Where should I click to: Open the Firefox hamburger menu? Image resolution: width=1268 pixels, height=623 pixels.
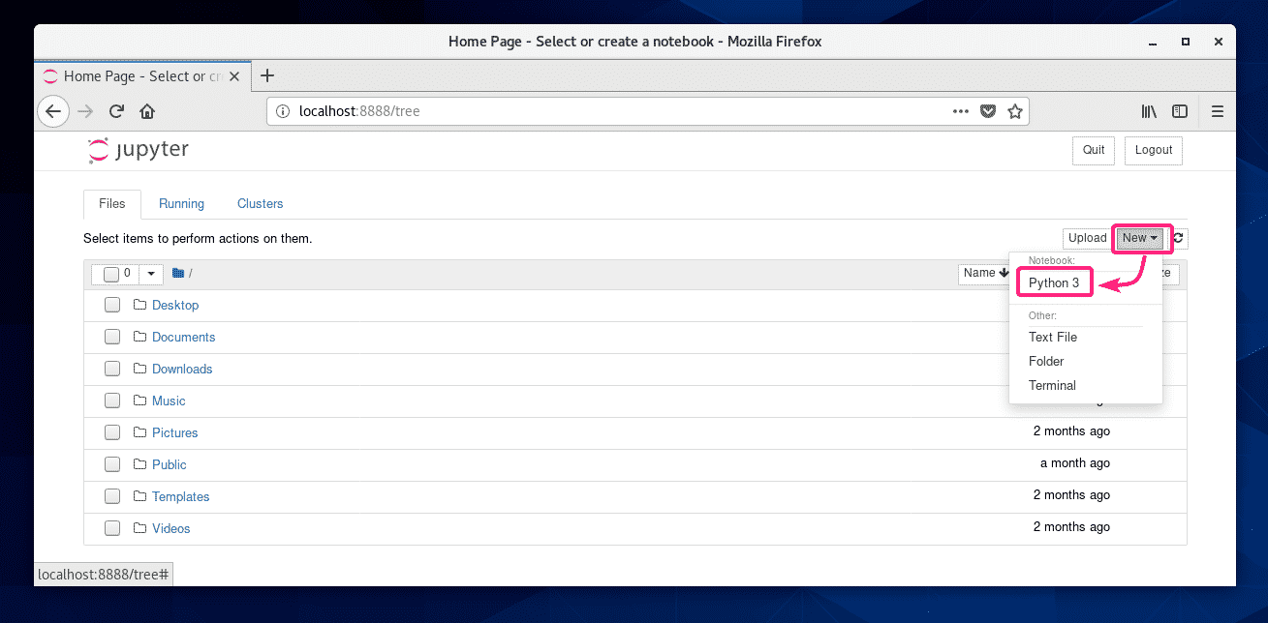[1218, 111]
